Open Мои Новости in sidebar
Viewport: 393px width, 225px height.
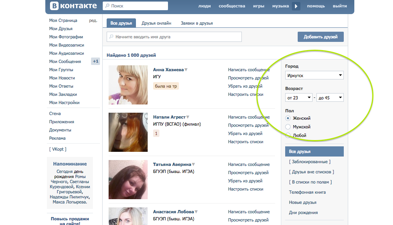[x=62, y=78]
